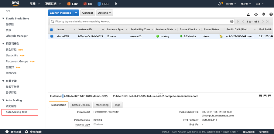
Task: Go to first page of results
Action: pos(238,22)
